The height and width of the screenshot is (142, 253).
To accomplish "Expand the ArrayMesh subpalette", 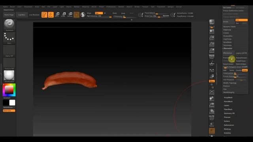I will [228, 97].
